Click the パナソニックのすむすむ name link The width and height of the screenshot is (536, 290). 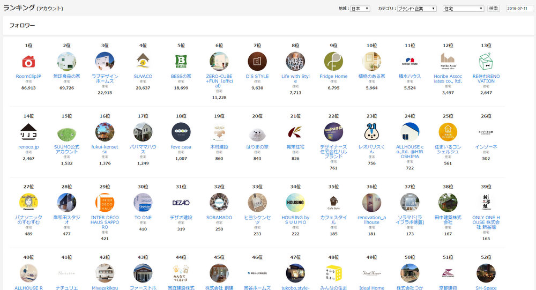pyautogui.click(x=29, y=220)
